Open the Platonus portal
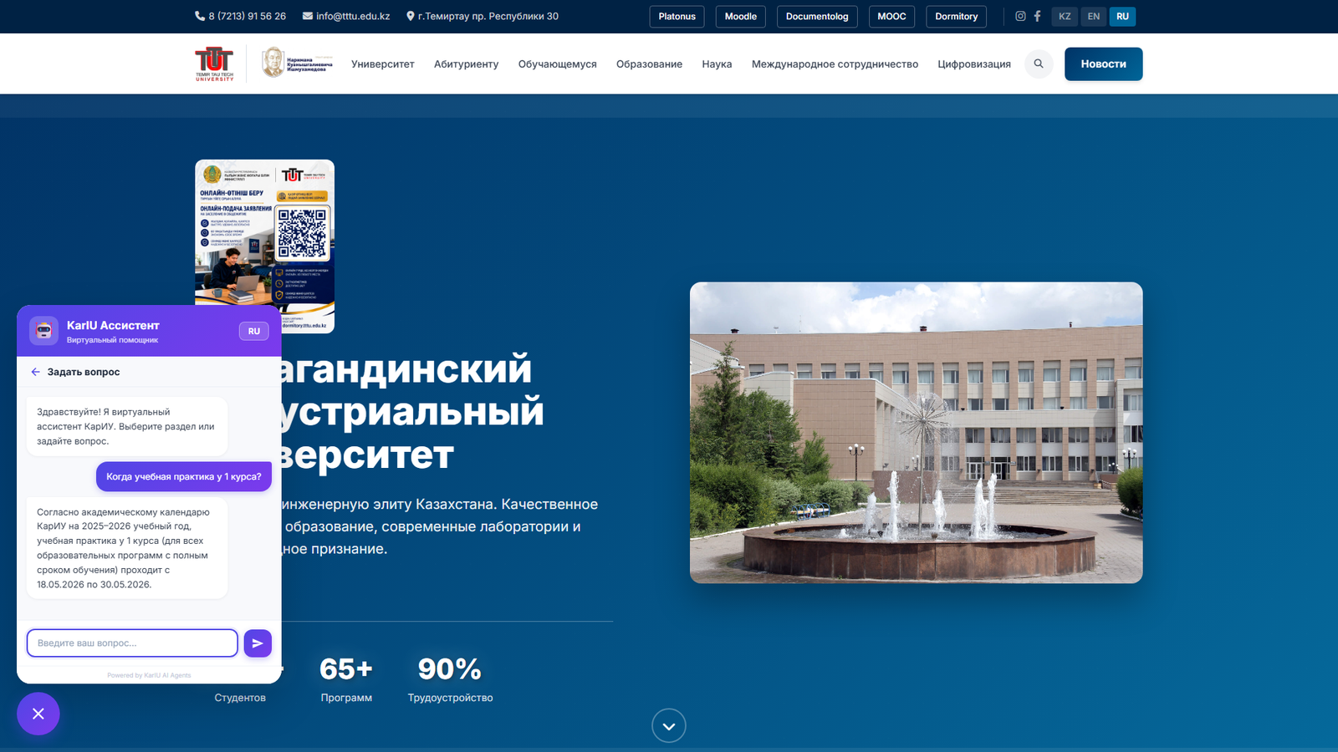 click(x=677, y=17)
